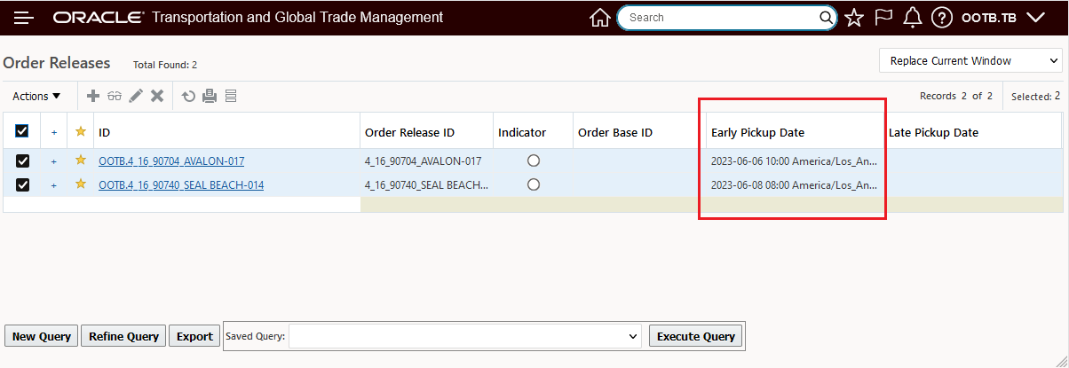The image size is (1069, 368).
Task: Open Favorites star in header
Action: point(854,18)
